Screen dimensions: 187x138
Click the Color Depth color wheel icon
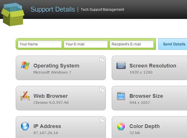121,126
